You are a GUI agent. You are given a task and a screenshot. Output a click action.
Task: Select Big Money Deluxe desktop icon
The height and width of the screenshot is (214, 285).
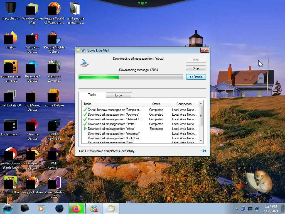pos(32,100)
